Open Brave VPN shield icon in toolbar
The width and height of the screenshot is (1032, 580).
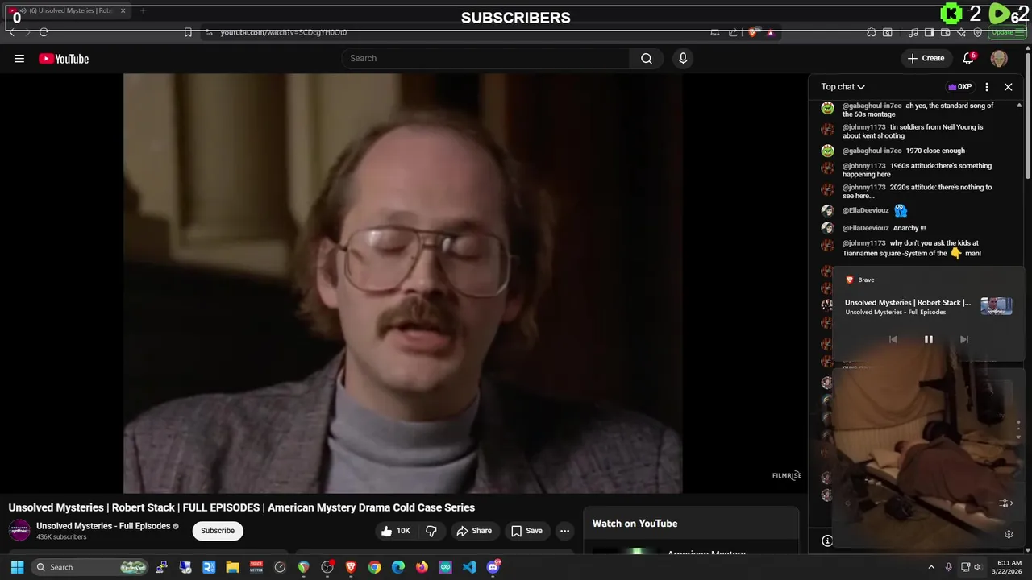click(978, 32)
